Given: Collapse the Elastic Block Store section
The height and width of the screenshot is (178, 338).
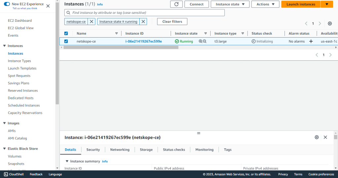Looking at the screenshot, I should tap(4, 149).
